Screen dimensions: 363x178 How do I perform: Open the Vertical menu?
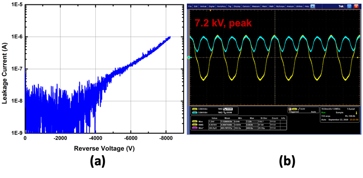[x=203, y=6]
